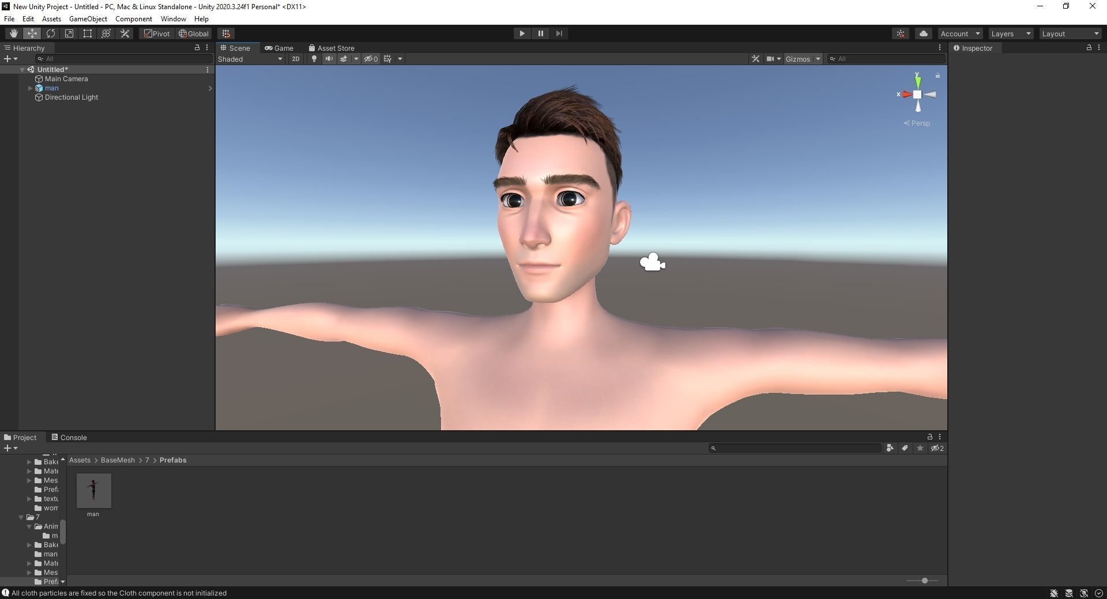This screenshot has width=1107, height=599.
Task: Click the camera gizmo in scene view
Action: (653, 263)
